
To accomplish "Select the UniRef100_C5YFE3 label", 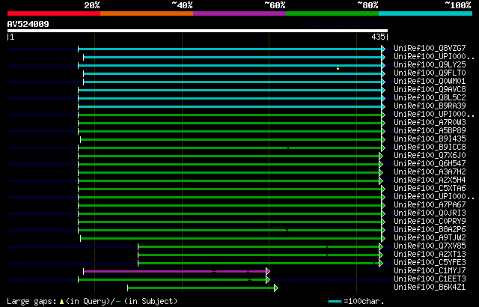I will (x=430, y=263).
